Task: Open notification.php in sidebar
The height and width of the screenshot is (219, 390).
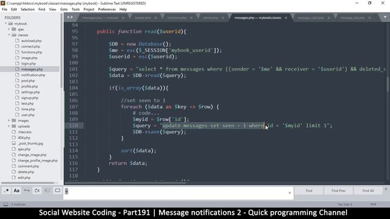Action: (33, 75)
